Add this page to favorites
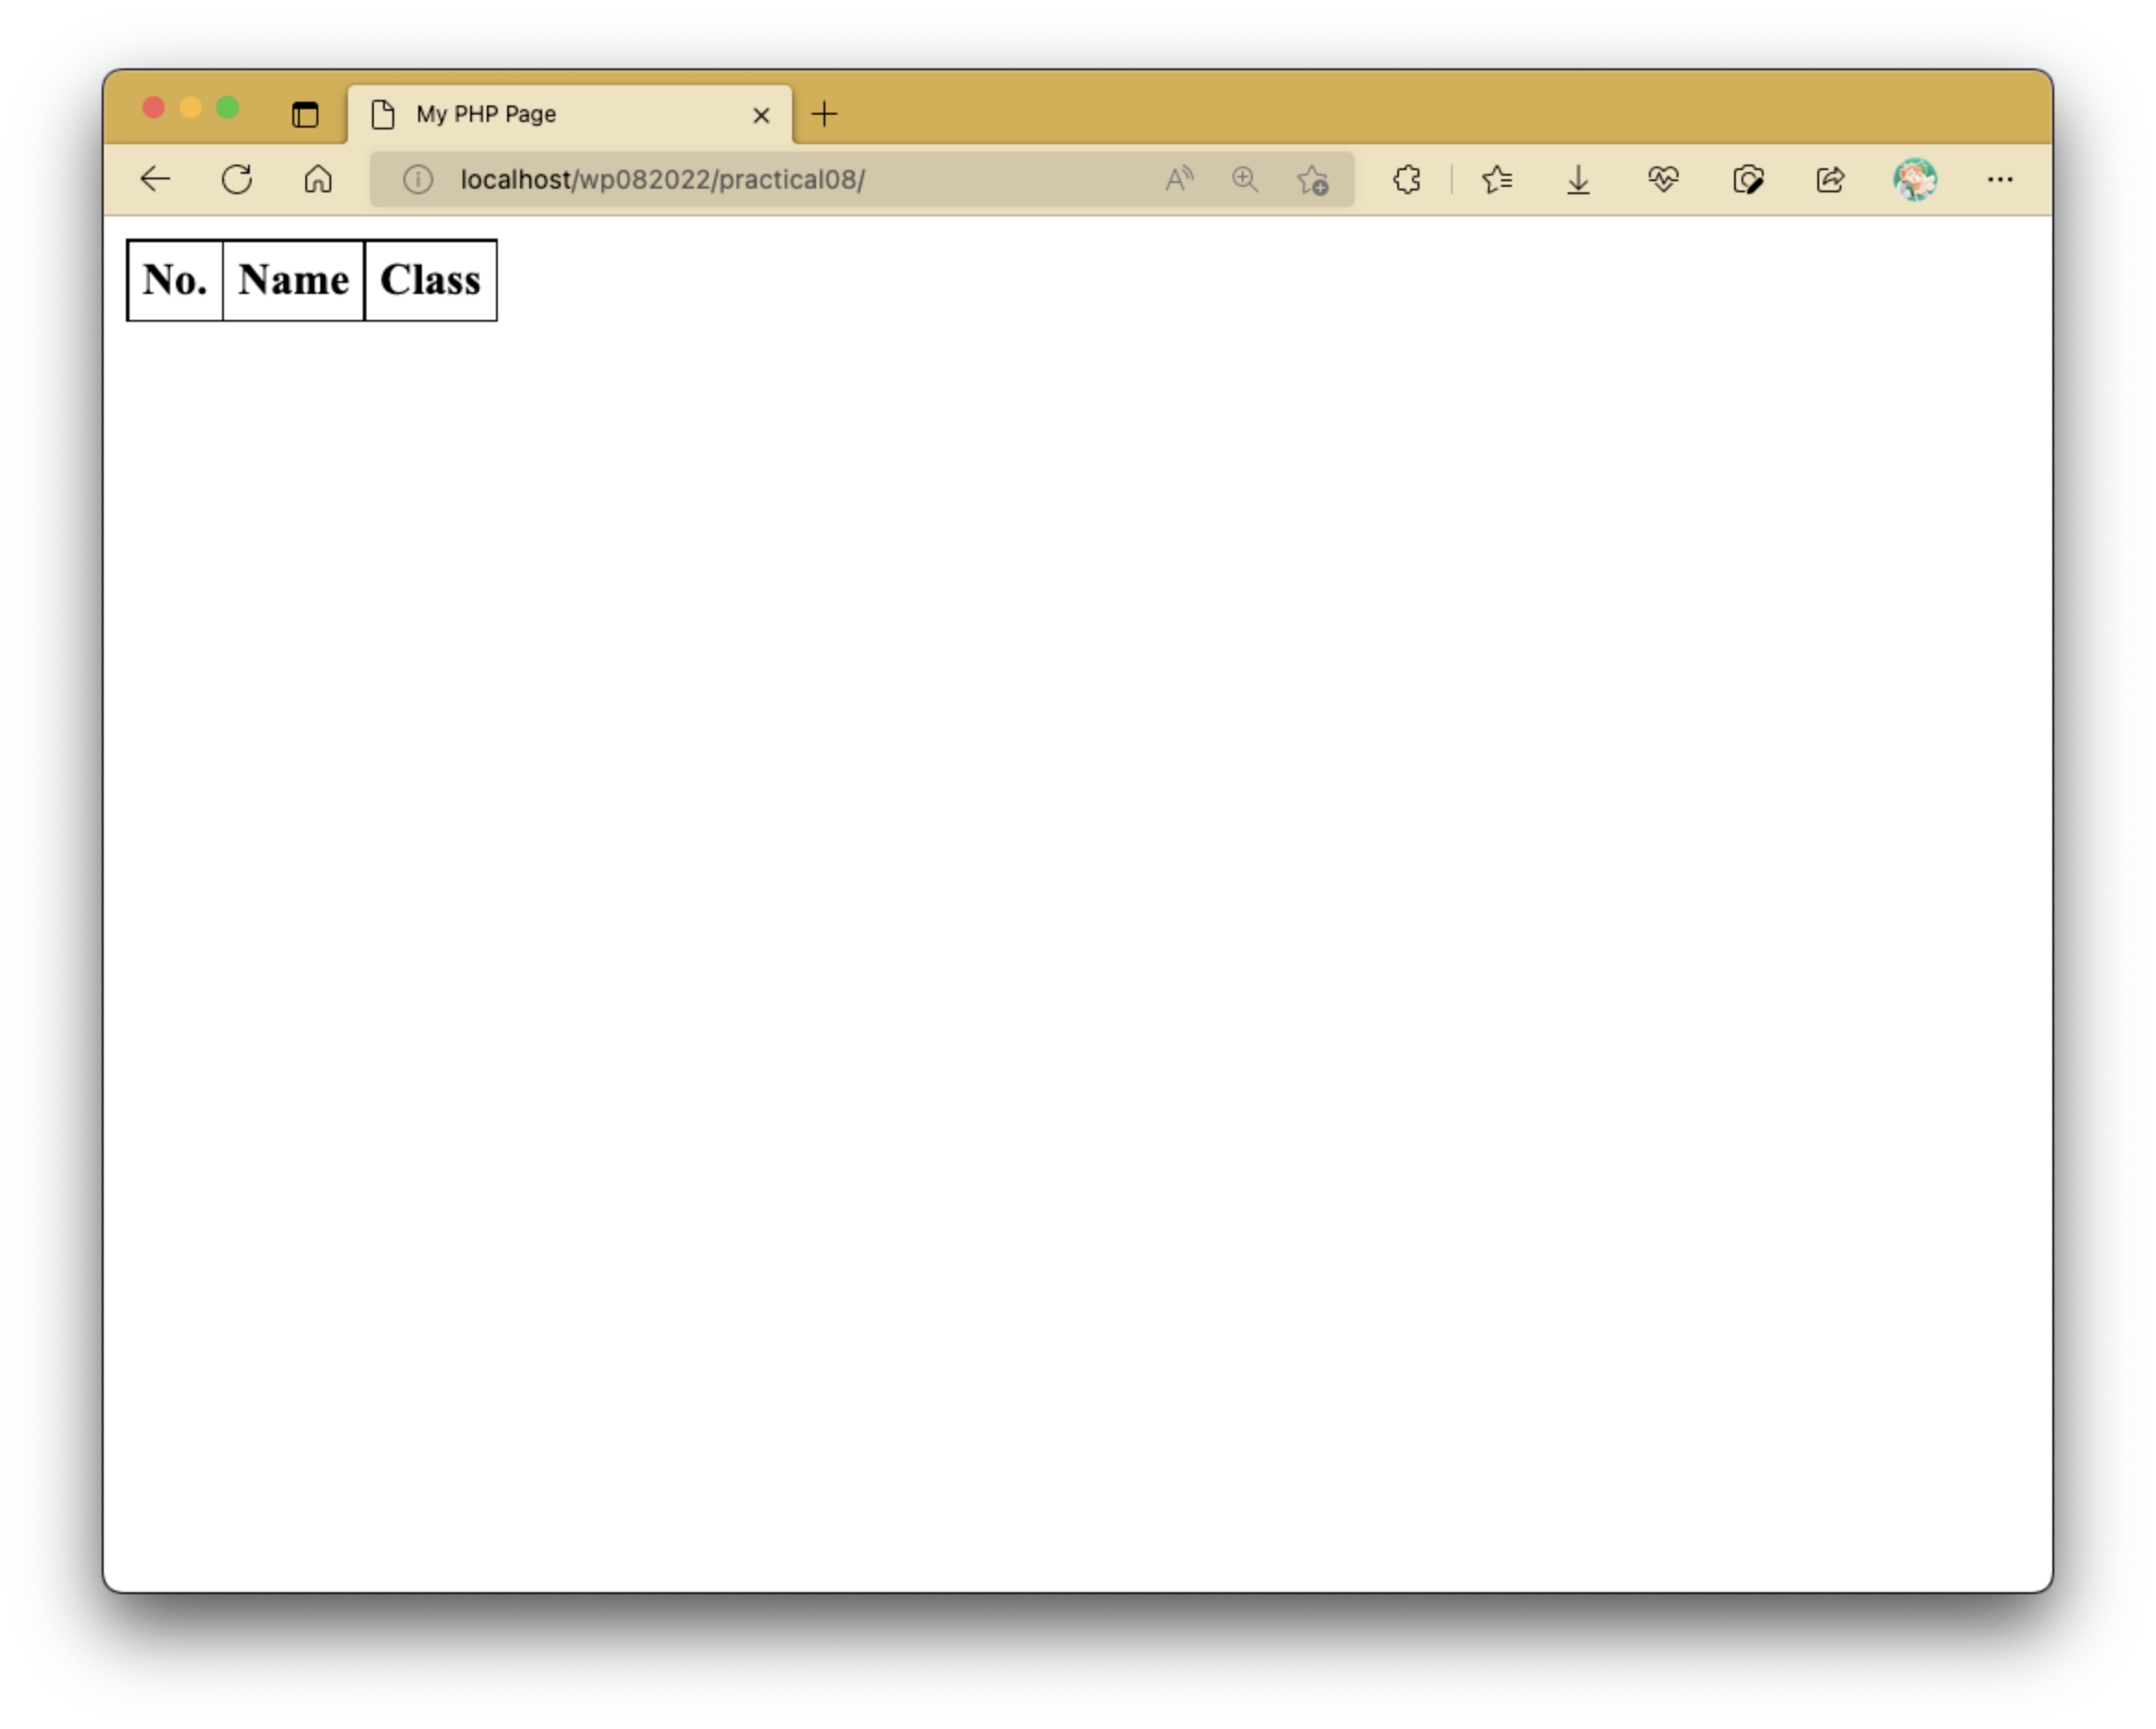 coord(1312,180)
